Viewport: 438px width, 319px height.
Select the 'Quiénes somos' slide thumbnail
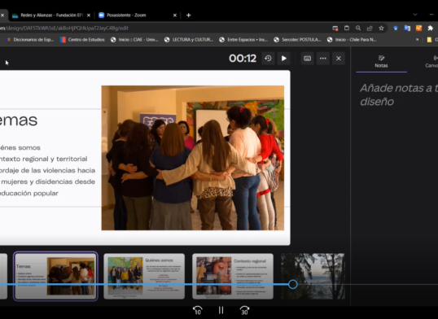[144, 276]
